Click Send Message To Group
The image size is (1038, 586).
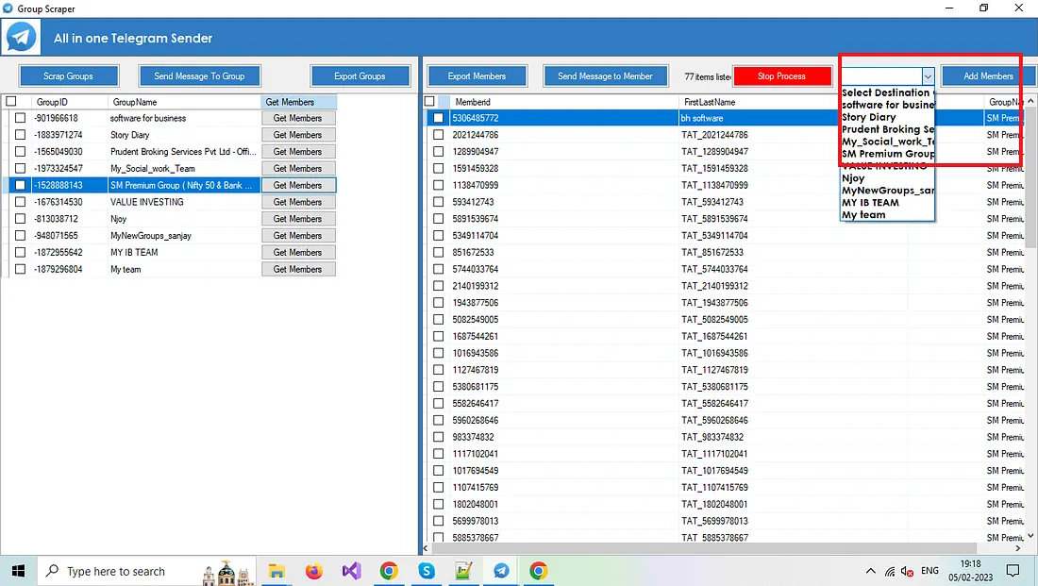click(x=199, y=76)
